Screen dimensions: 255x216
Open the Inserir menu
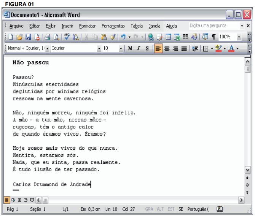67,26
